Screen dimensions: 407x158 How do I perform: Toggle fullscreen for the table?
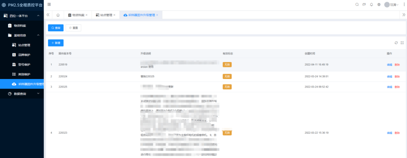(x=402, y=43)
